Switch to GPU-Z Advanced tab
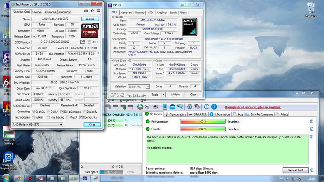324x182 pixels. coord(50,12)
